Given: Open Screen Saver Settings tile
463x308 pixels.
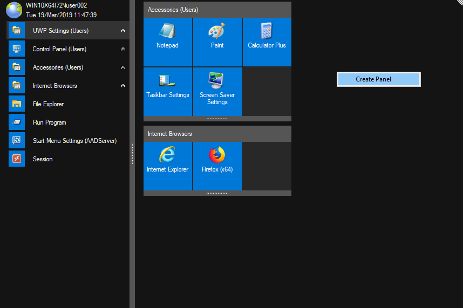Looking at the screenshot, I should (x=217, y=92).
